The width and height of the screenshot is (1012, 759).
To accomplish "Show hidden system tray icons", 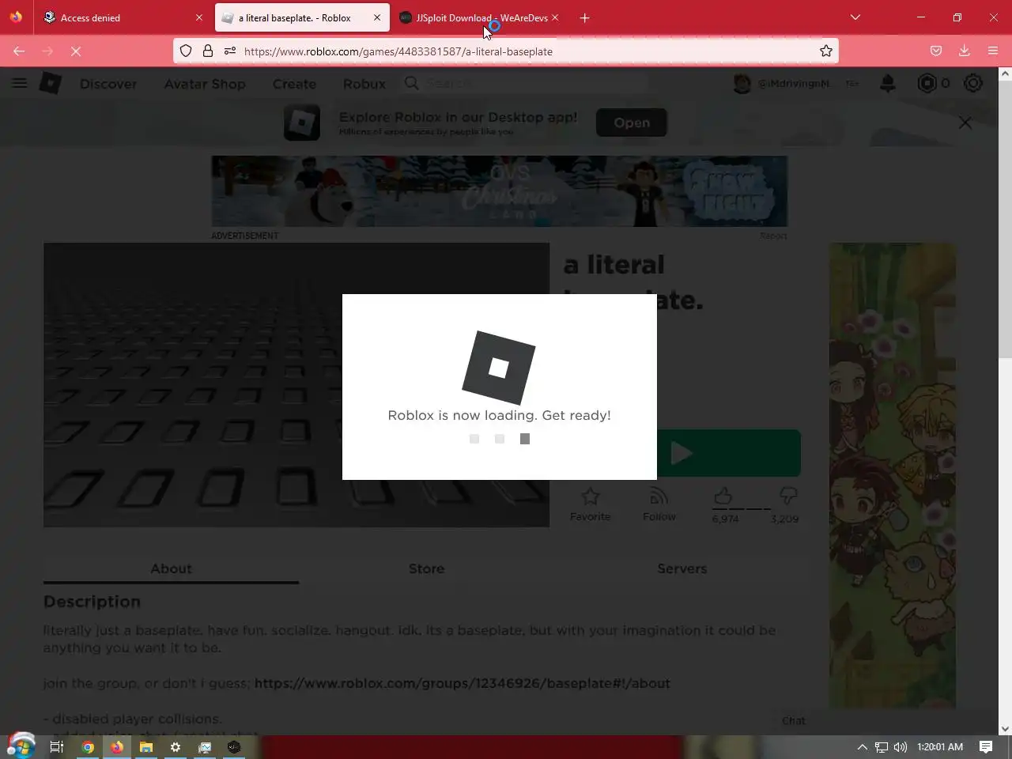I will (863, 746).
